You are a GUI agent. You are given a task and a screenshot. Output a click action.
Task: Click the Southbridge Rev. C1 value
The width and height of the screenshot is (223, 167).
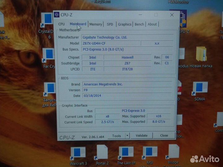coord(167,63)
